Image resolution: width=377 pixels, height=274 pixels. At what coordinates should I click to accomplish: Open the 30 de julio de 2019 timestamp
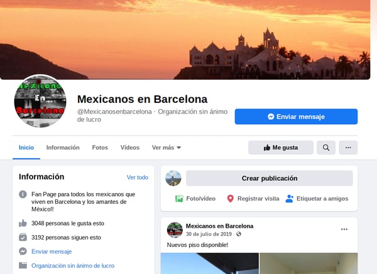click(209, 234)
